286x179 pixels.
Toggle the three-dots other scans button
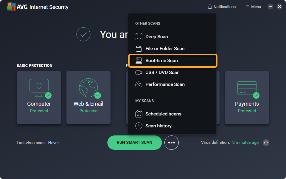(x=172, y=143)
